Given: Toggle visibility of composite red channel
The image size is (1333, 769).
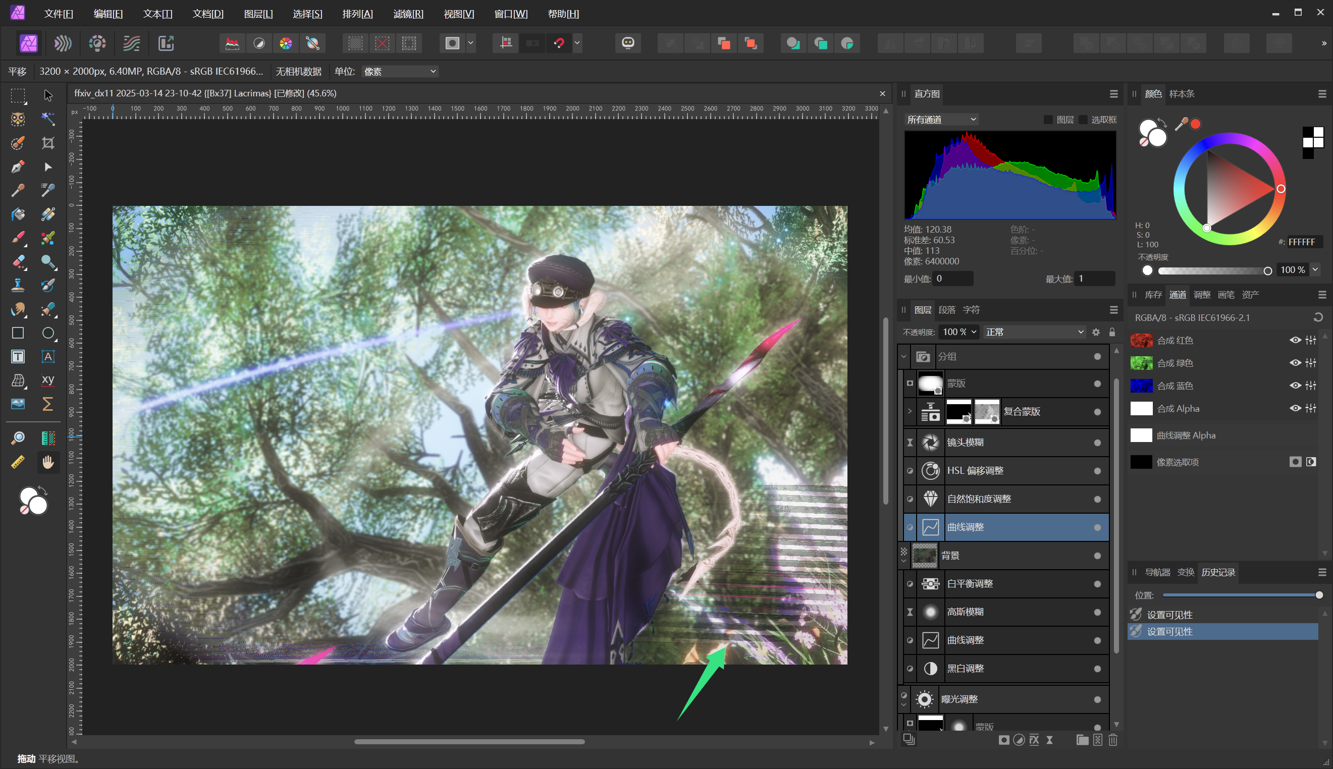Looking at the screenshot, I should click(x=1295, y=340).
